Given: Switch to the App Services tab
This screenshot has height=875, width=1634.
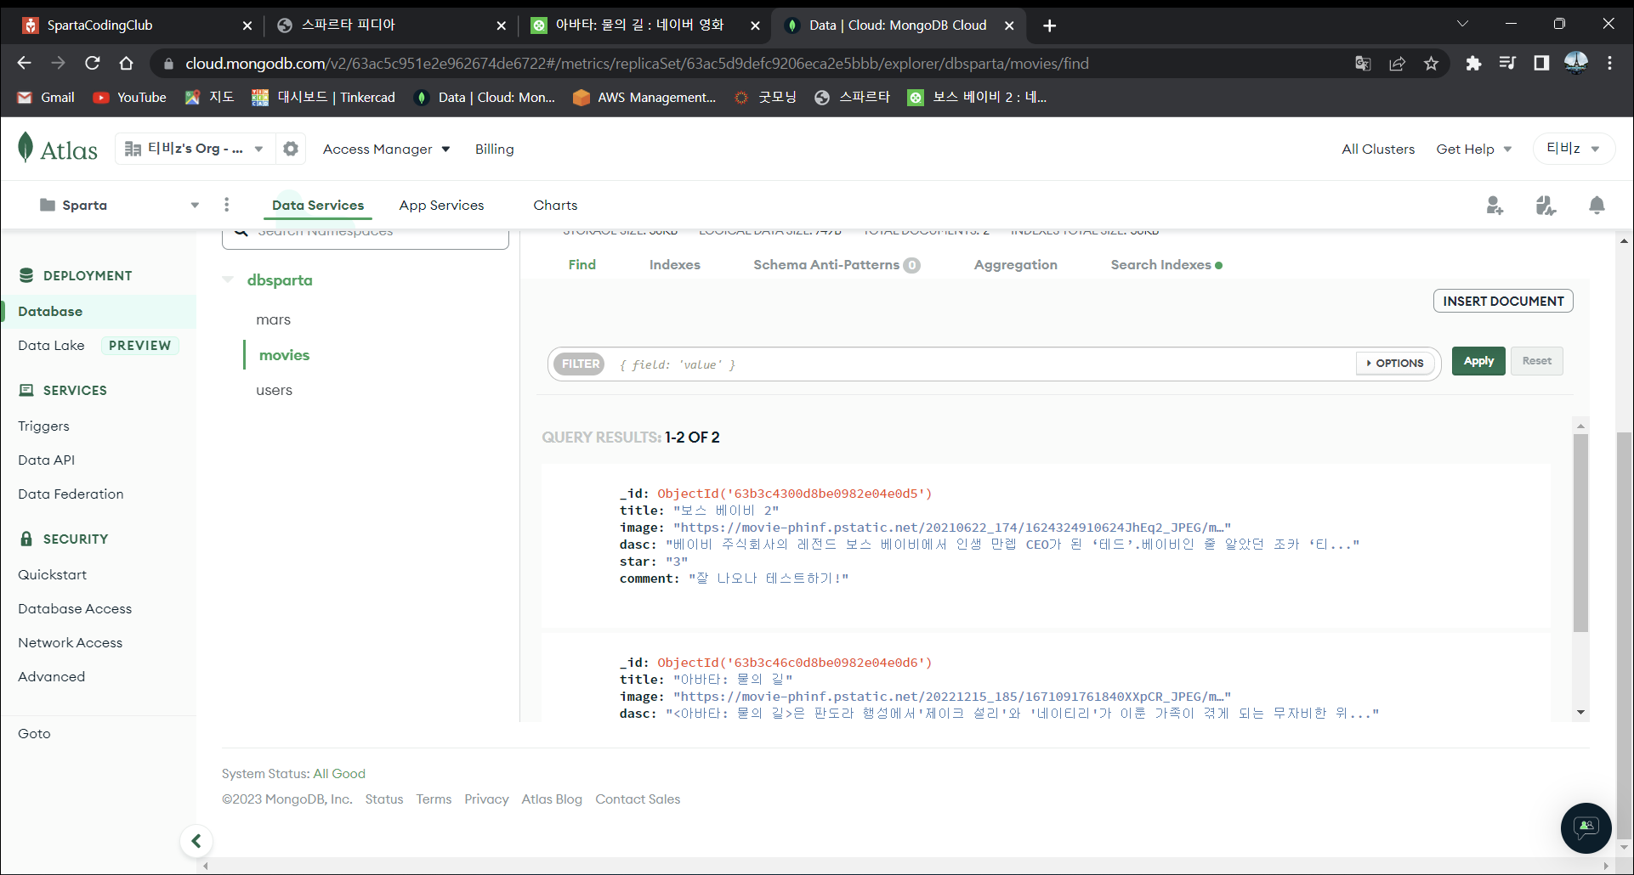Looking at the screenshot, I should click(441, 206).
